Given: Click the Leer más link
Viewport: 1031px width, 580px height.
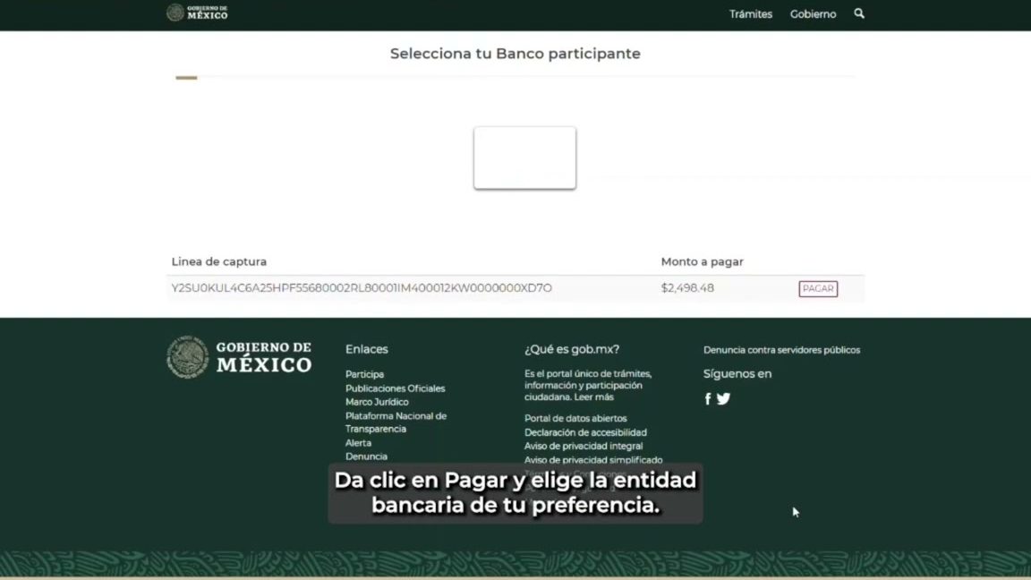Looking at the screenshot, I should 593,397.
